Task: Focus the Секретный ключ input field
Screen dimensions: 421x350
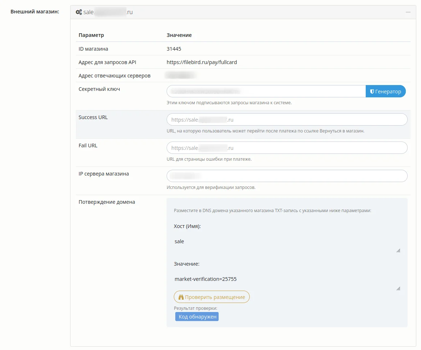Action: point(266,91)
